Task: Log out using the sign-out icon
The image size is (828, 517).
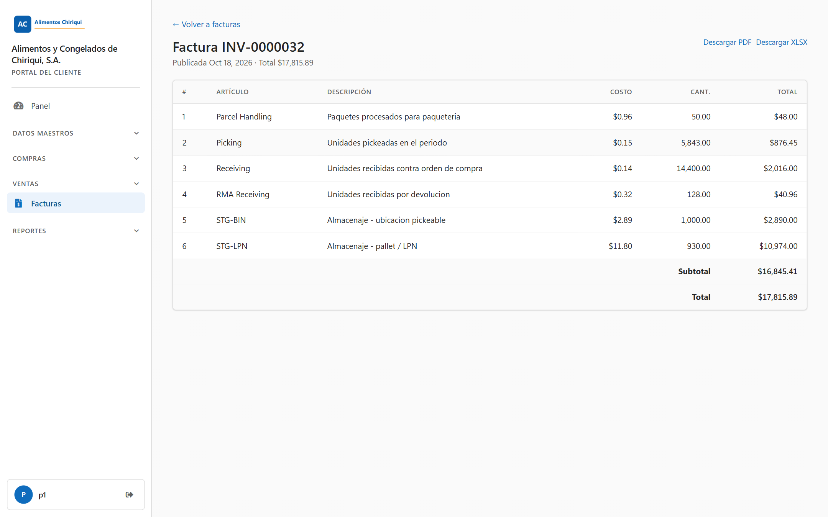Action: coord(129,494)
